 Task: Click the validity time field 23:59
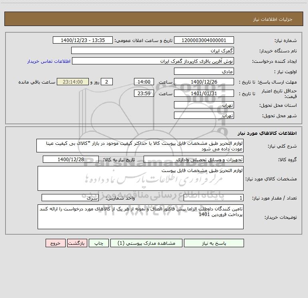(144, 93)
